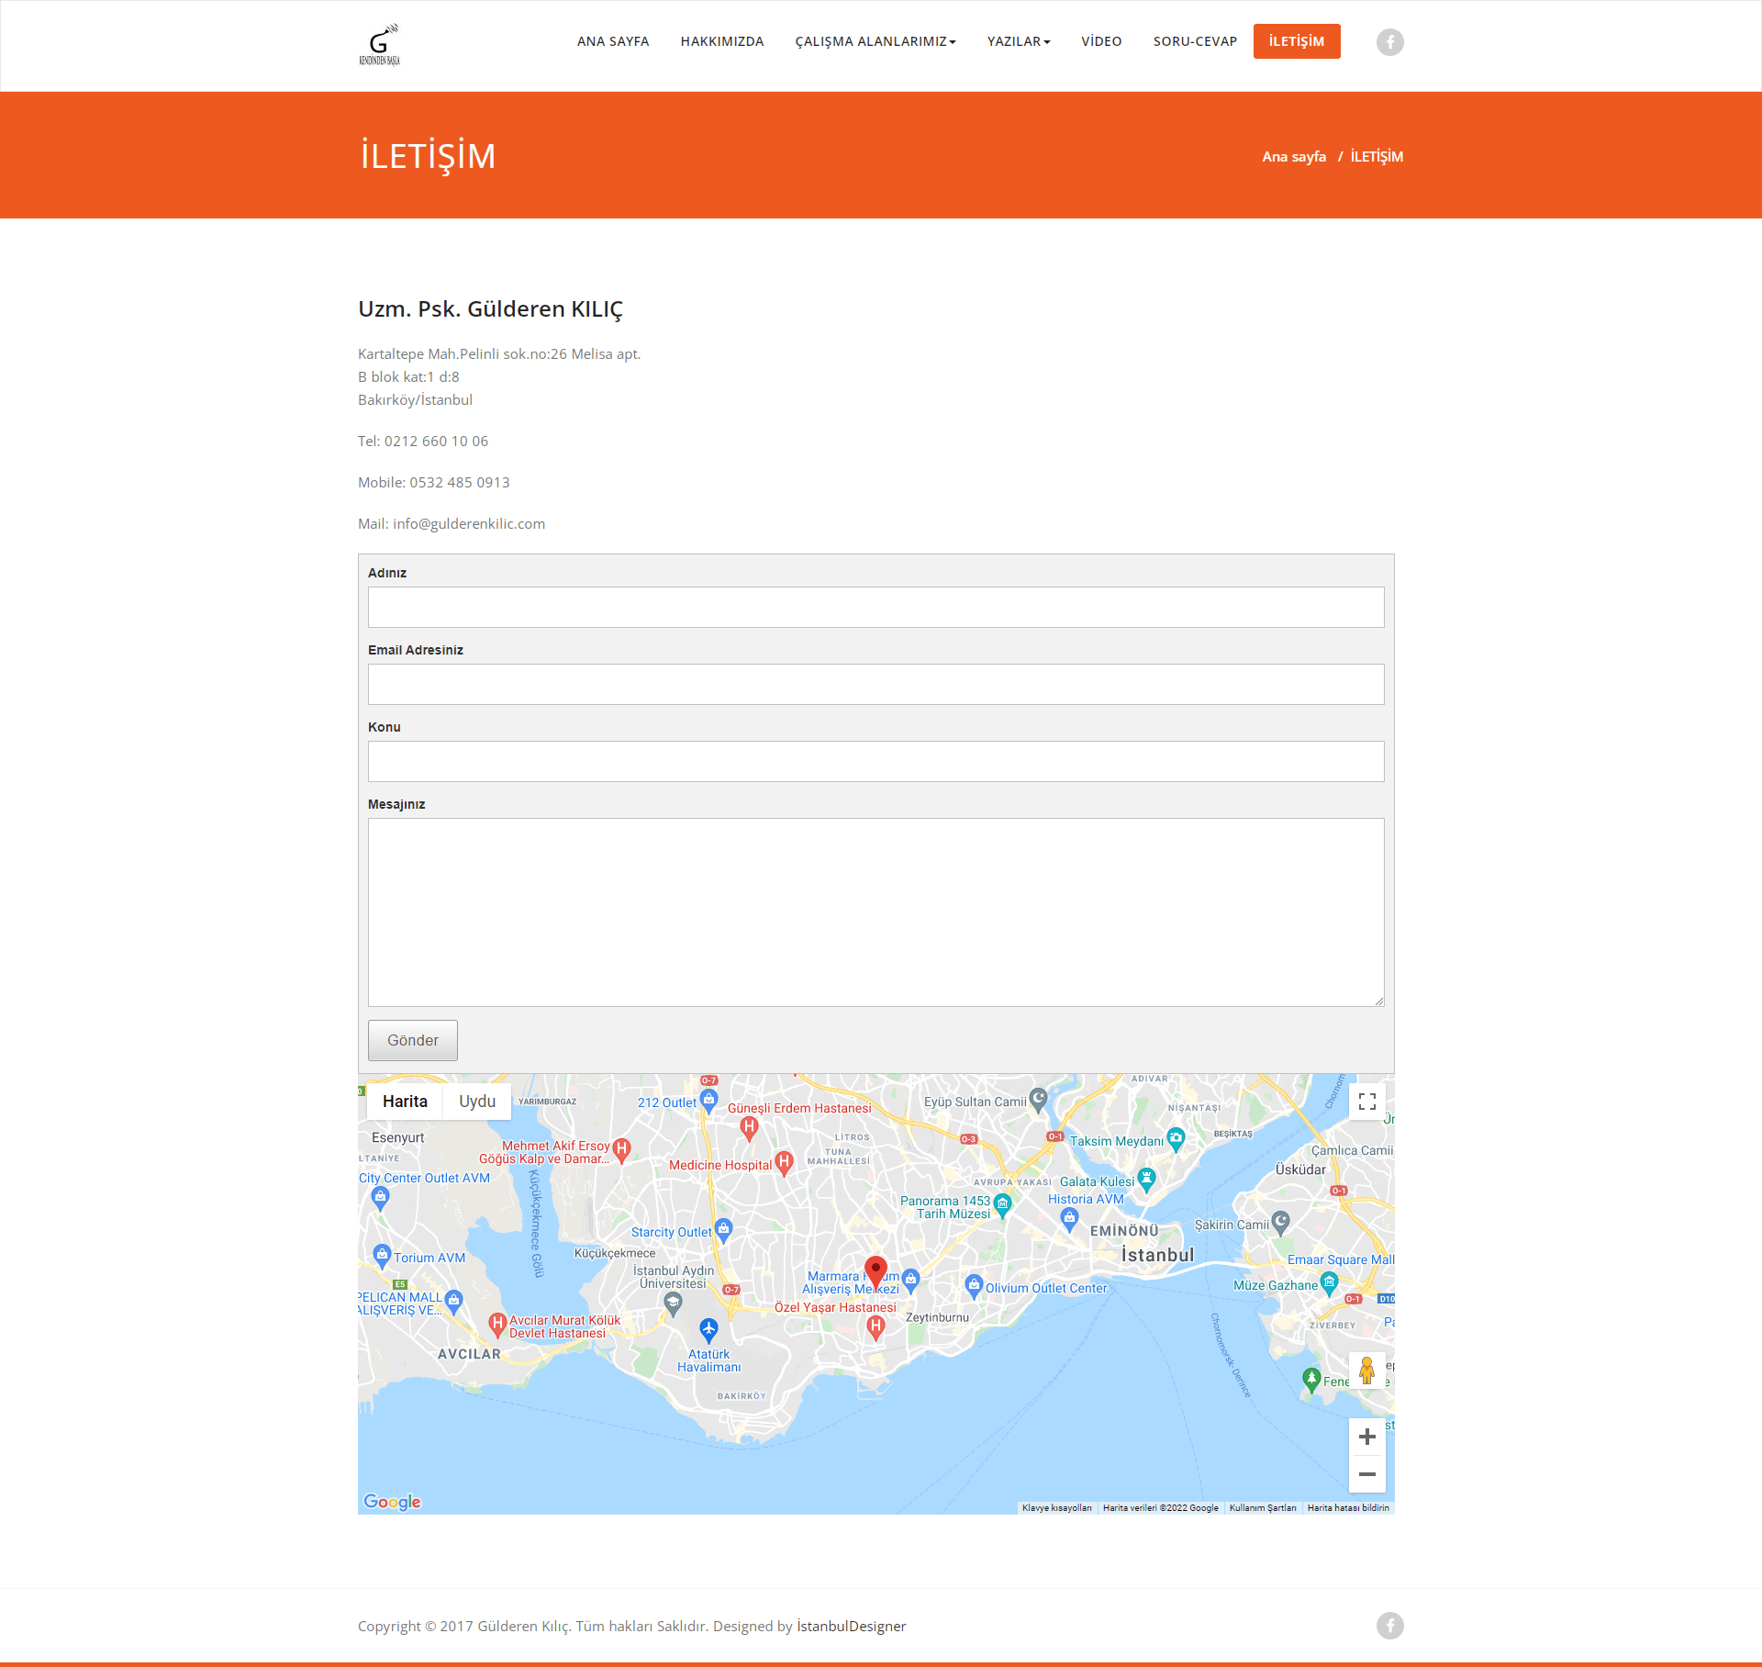Image resolution: width=1762 pixels, height=1667 pixels.
Task: Switch map to Uydu satellite view
Action: (x=477, y=1102)
